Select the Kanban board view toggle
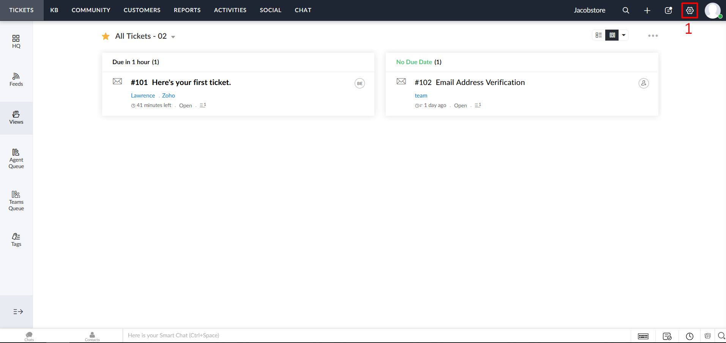 612,35
